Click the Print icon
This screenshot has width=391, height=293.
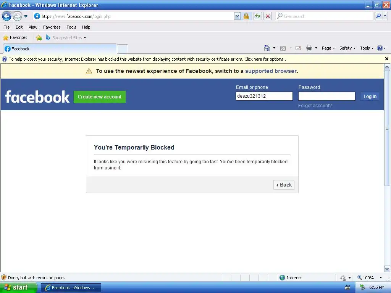(x=309, y=48)
